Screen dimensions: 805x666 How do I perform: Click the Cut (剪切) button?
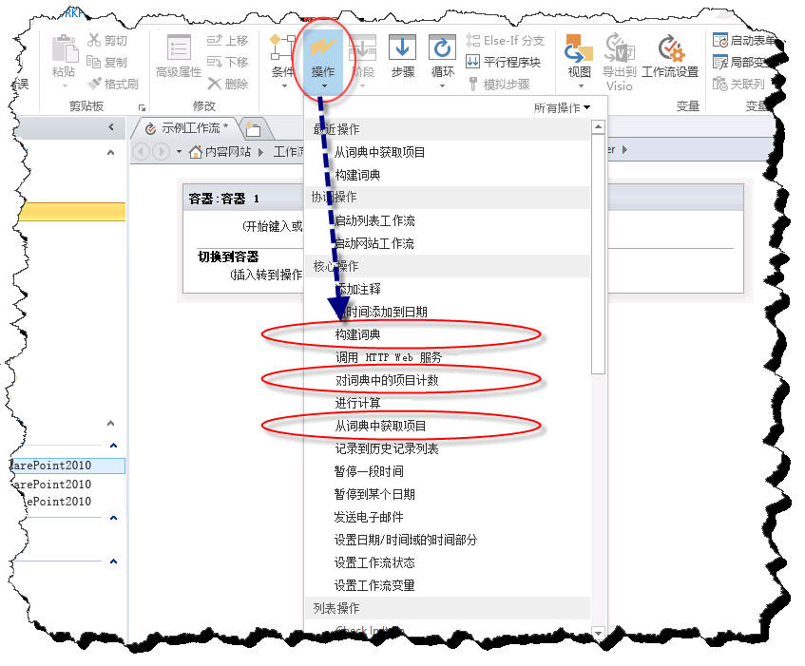pos(107,40)
